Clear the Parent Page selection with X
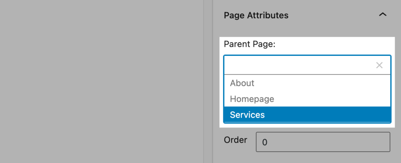 coord(379,65)
